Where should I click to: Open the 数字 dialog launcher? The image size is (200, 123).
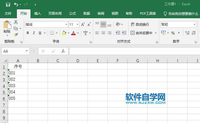click(x=196, y=42)
